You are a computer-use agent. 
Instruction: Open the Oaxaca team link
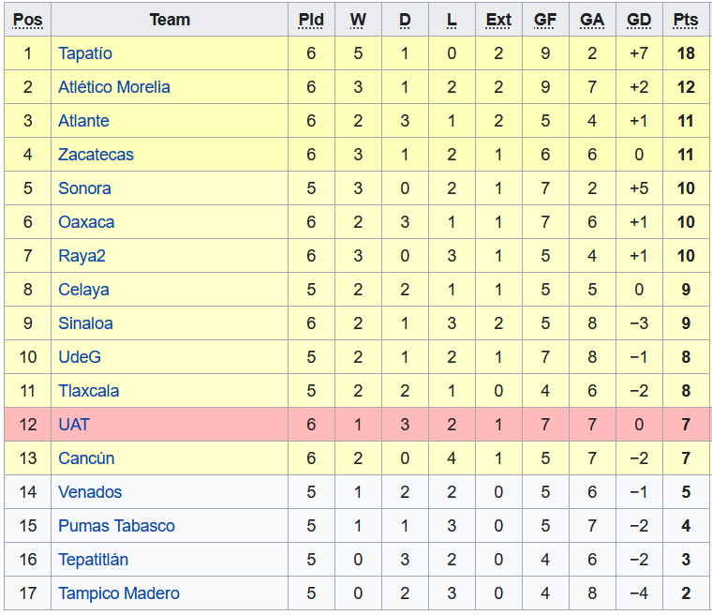pyautogui.click(x=86, y=222)
